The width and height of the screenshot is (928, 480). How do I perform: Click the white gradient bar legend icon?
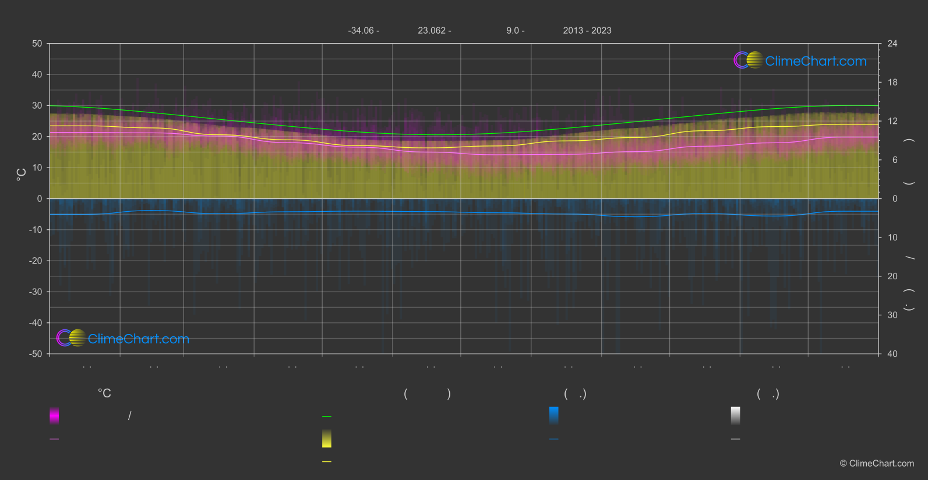point(735,415)
